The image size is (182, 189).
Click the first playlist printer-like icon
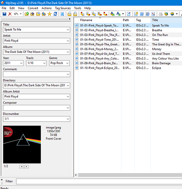(x=69, y=14)
